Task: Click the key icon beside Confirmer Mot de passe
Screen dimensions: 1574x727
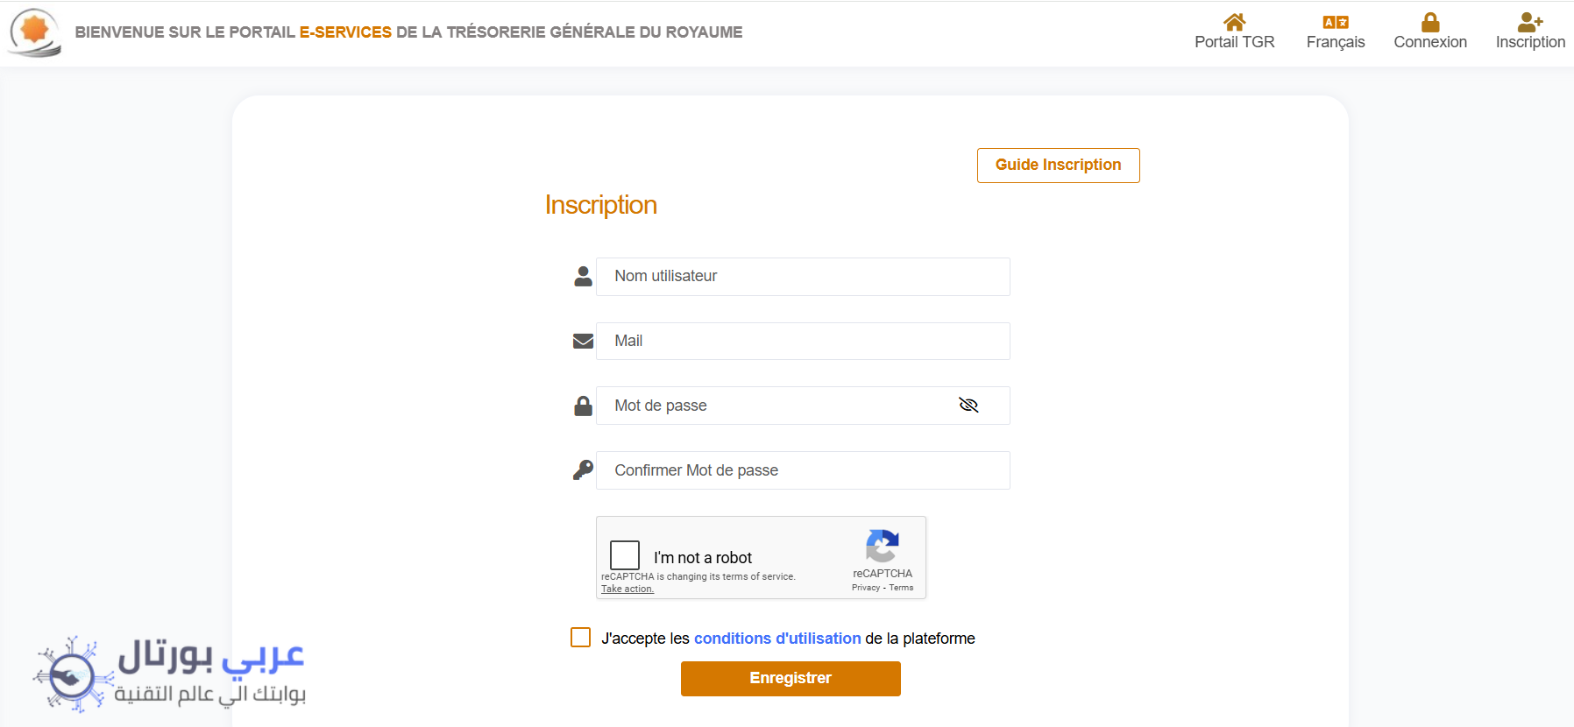Action: coord(583,470)
